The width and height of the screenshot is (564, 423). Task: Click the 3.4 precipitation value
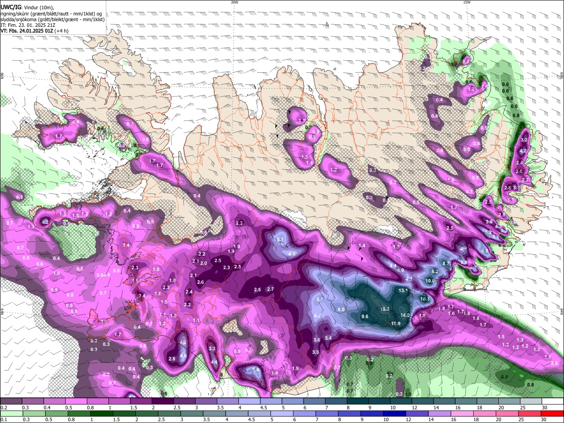(x=328, y=338)
